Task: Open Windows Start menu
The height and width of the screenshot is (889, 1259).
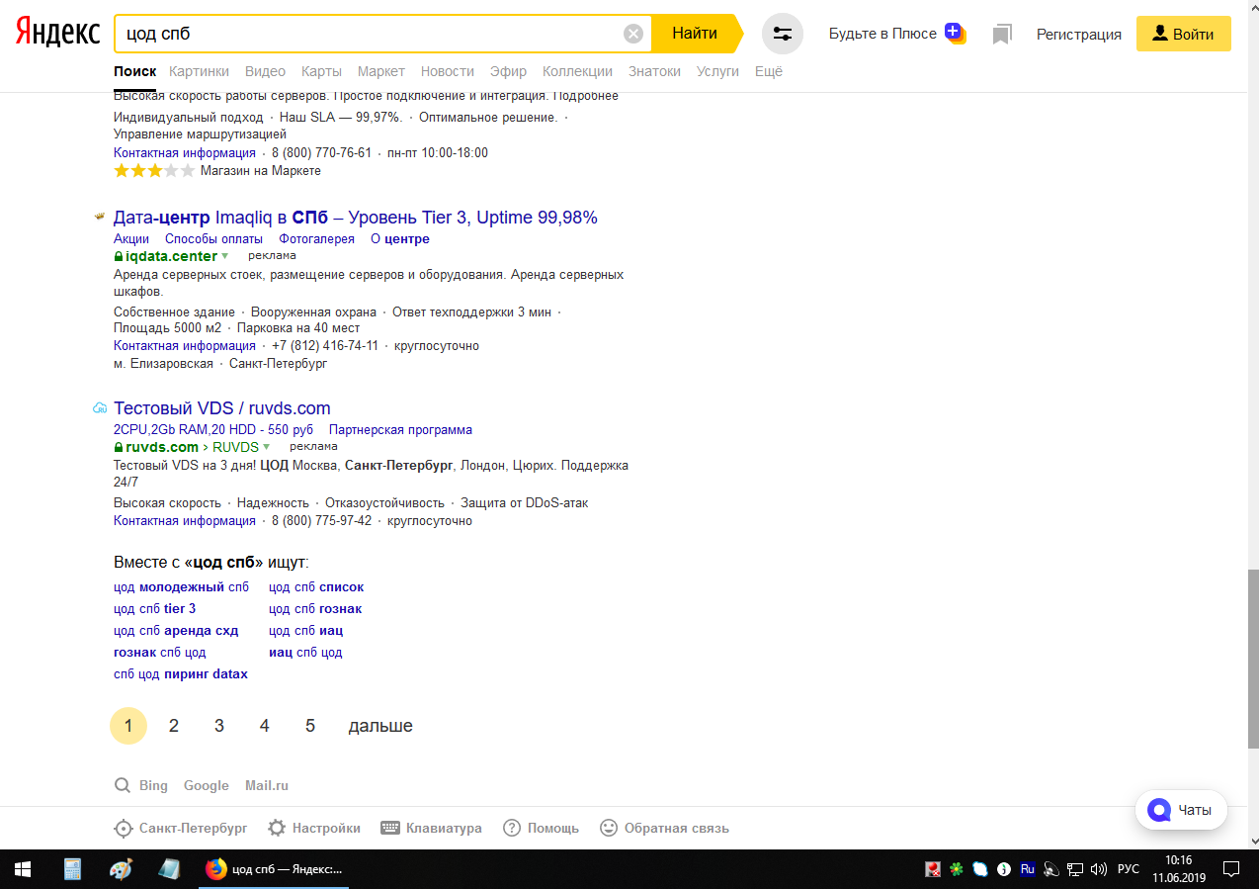Action: click(23, 869)
